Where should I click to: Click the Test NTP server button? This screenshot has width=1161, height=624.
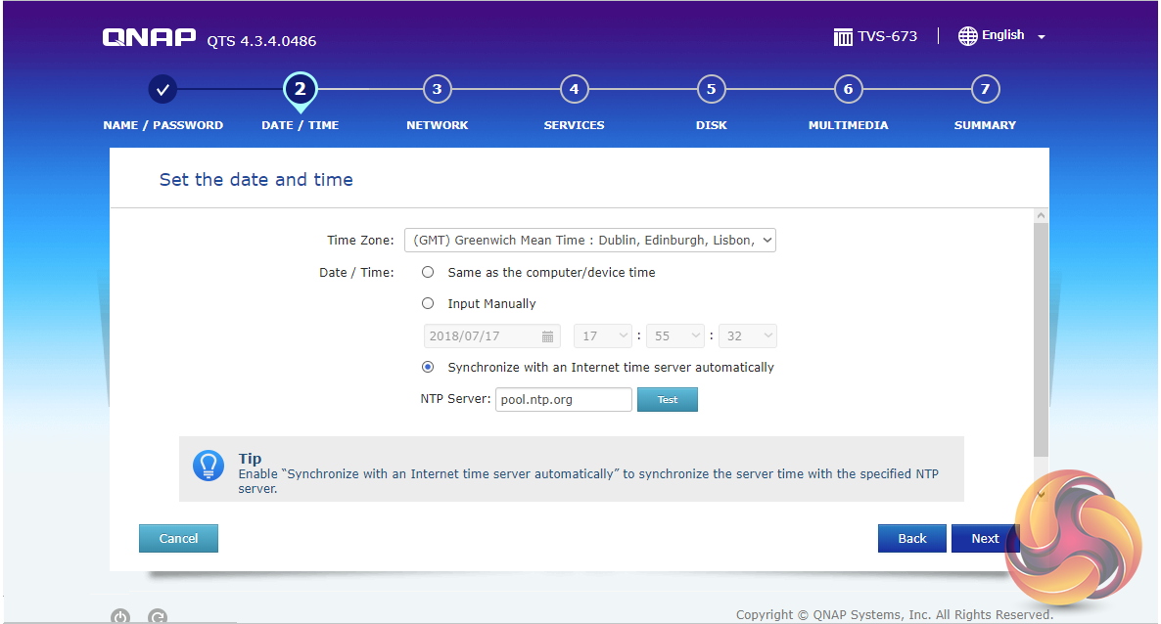pos(667,400)
